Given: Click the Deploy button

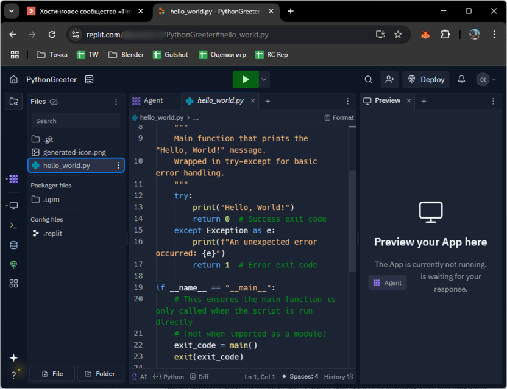Looking at the screenshot, I should [x=426, y=79].
